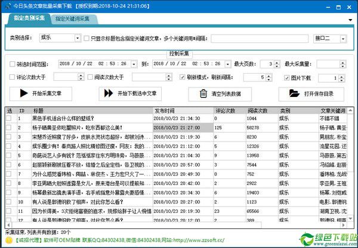Enable the 筛选时间范围 checkbox
The image size is (358, 248).
(x=13, y=64)
